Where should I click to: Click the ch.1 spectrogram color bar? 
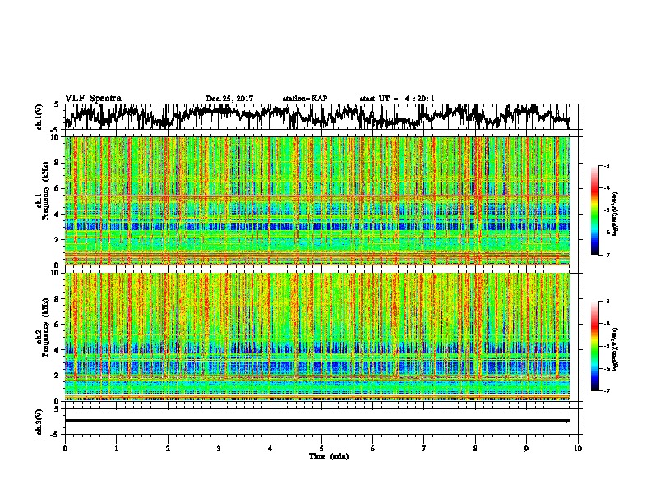pyautogui.click(x=595, y=210)
